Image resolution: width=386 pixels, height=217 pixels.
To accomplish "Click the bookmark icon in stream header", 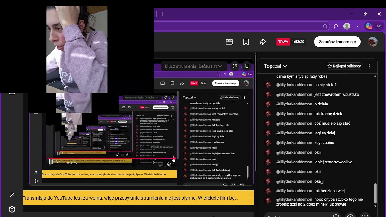I will click(246, 42).
